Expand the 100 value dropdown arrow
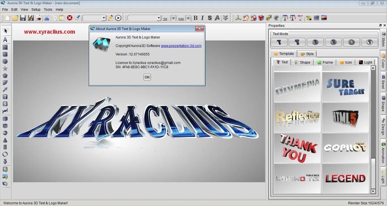This screenshot has width=387, height=206. pos(188,18)
